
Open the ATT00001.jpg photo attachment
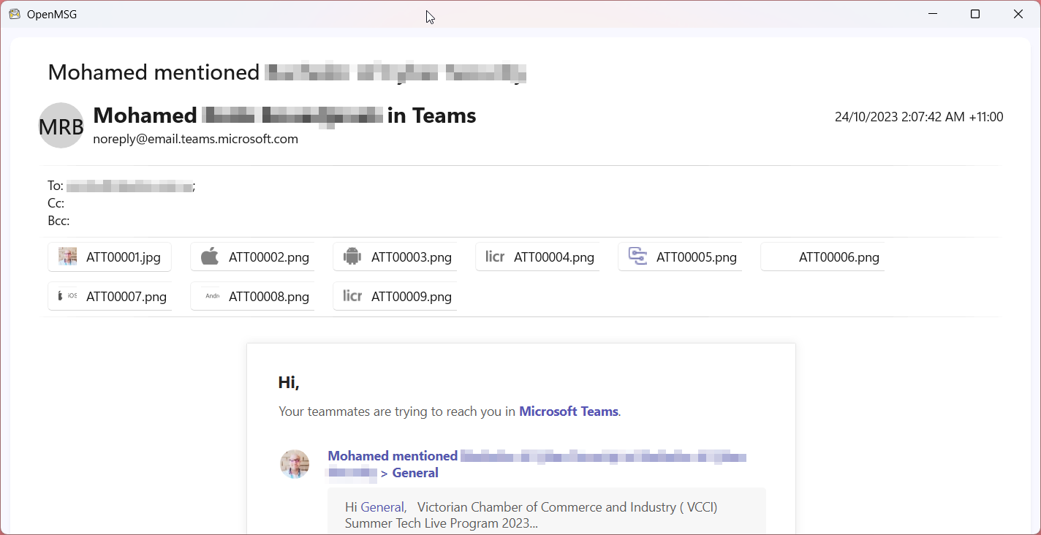[x=110, y=257]
